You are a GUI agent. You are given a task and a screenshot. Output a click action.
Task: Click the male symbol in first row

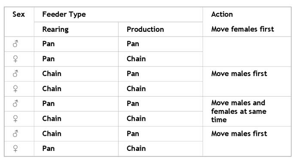(x=15, y=43)
